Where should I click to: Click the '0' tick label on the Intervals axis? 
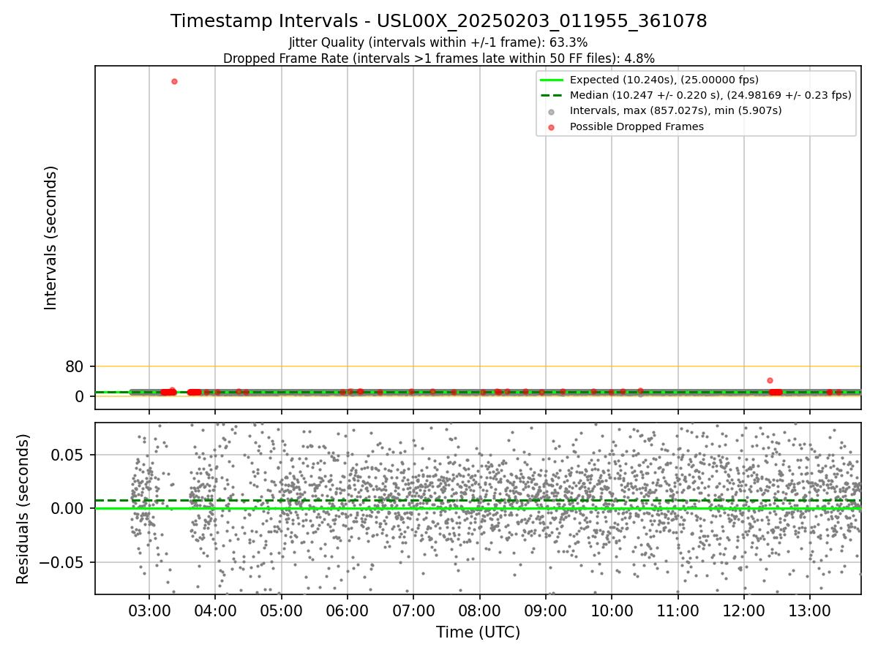click(80, 396)
